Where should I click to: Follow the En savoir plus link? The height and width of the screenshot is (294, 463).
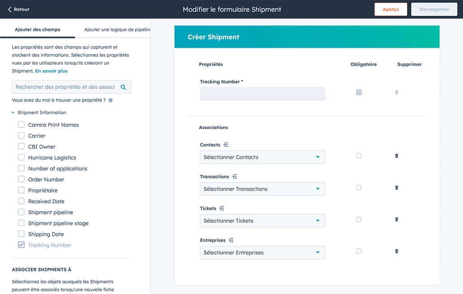pyautogui.click(x=51, y=71)
